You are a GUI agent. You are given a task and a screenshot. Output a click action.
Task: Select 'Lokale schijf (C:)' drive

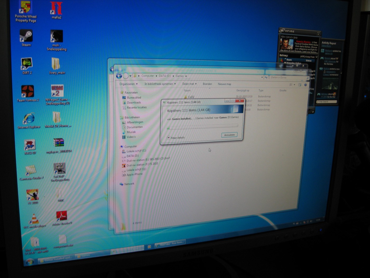tap(134, 151)
